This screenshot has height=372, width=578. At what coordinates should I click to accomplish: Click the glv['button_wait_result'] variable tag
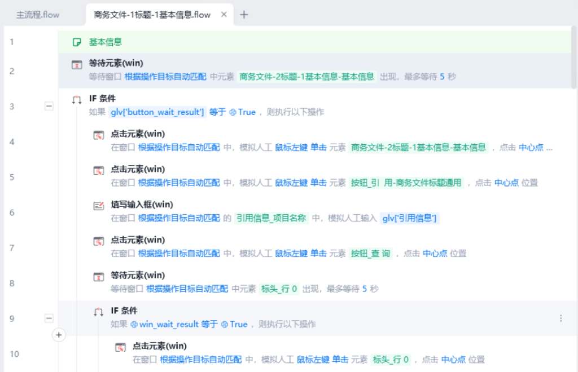point(157,112)
